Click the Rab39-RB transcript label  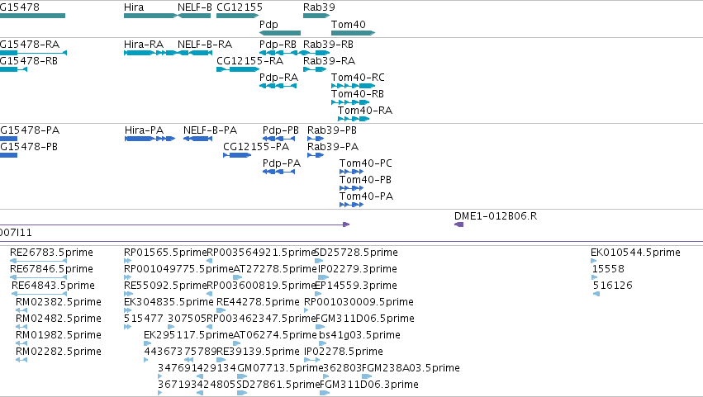tap(328, 45)
